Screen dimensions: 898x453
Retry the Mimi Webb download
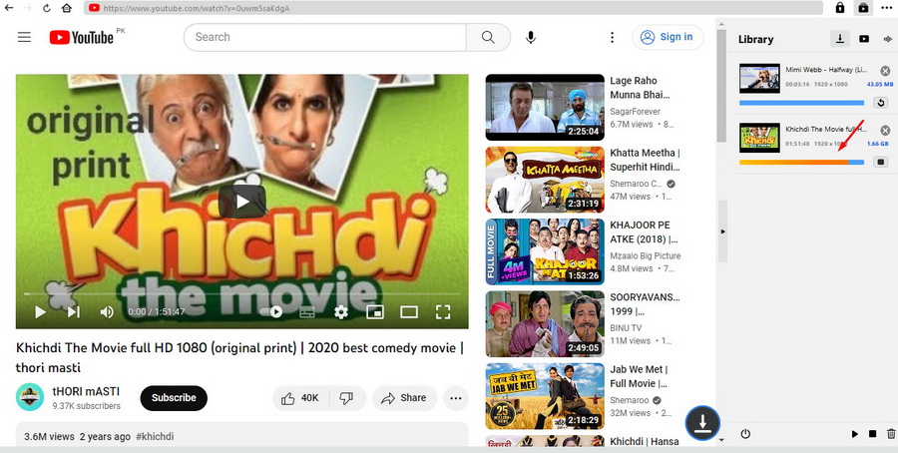(x=881, y=103)
